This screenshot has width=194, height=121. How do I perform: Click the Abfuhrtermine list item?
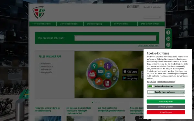pos(46,64)
